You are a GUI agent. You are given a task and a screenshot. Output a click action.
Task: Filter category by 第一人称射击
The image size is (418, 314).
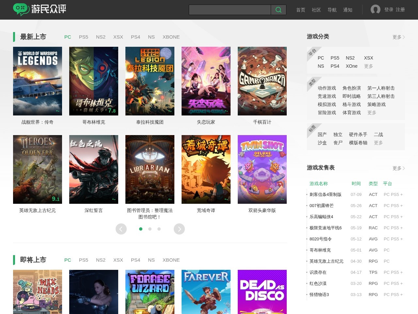pyautogui.click(x=381, y=88)
